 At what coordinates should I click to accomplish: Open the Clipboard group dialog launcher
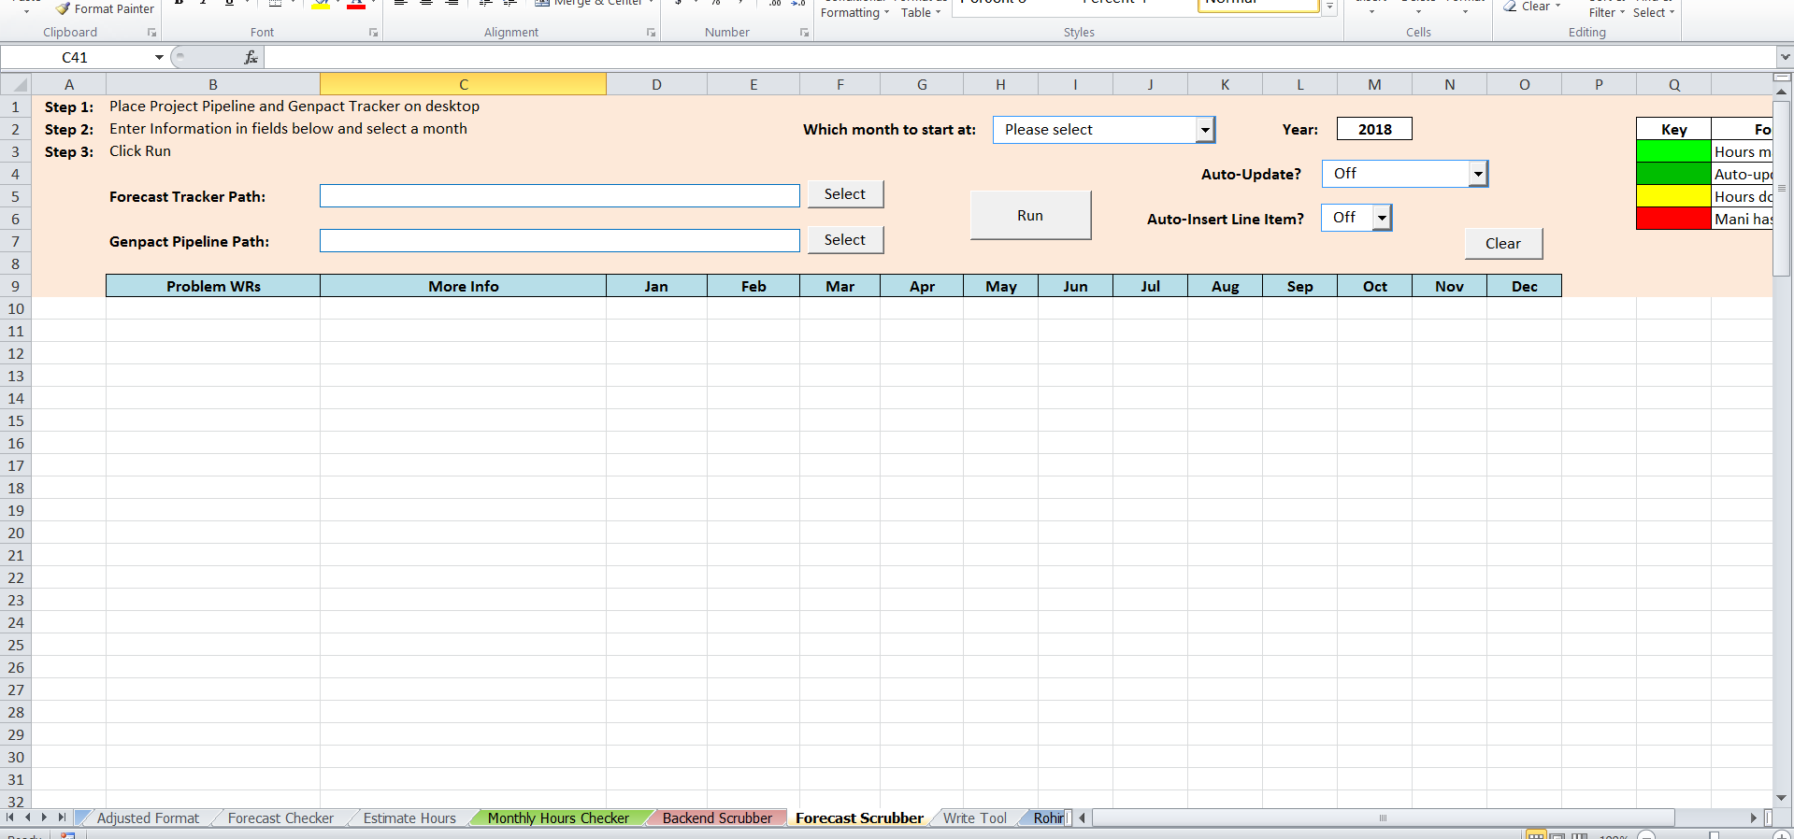pos(151,33)
